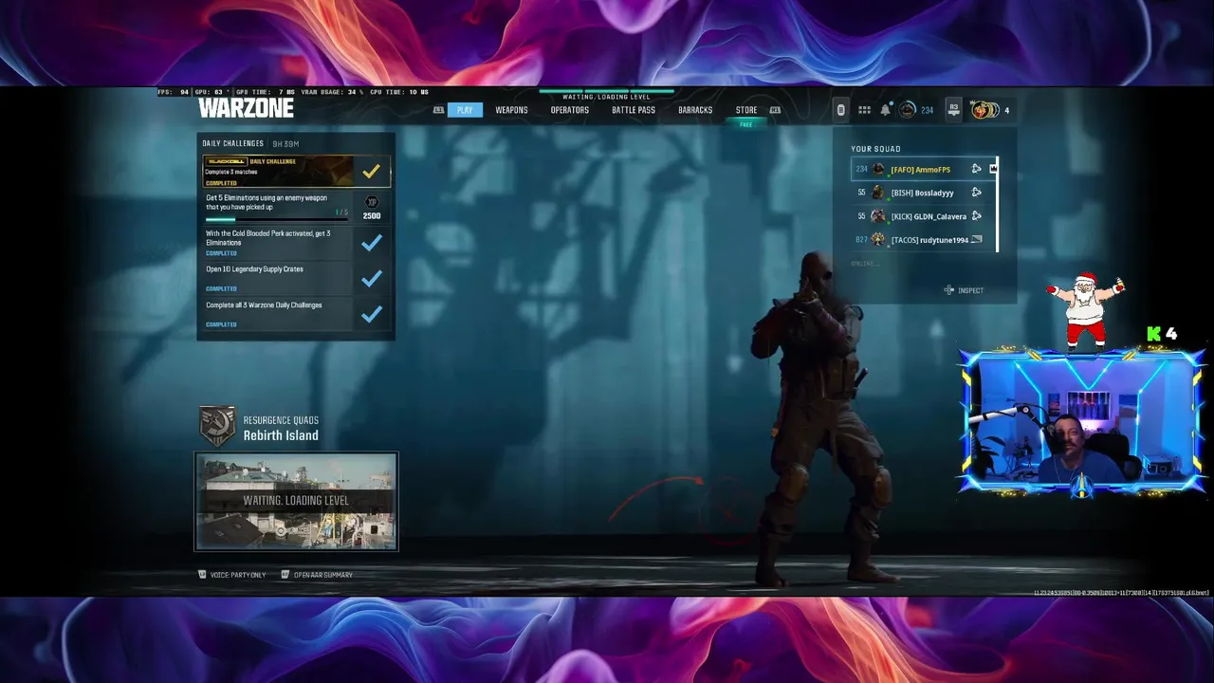Screen dimensions: 1214x683
Task: Open the notifications bell
Action: point(885,110)
